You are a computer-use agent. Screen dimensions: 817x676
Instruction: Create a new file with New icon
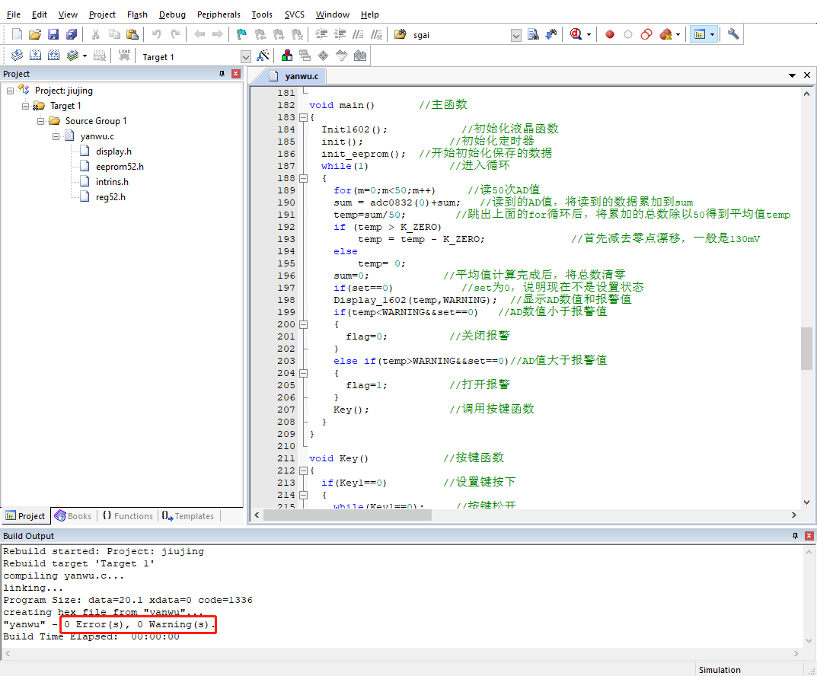click(17, 35)
